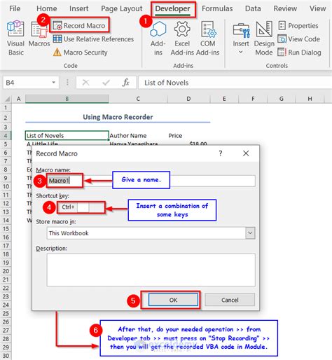Click the formula bar Cancel icon

(85, 83)
